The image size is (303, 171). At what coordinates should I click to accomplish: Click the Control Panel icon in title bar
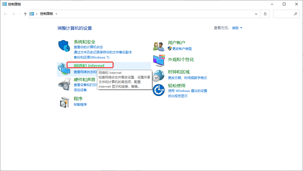5,4
